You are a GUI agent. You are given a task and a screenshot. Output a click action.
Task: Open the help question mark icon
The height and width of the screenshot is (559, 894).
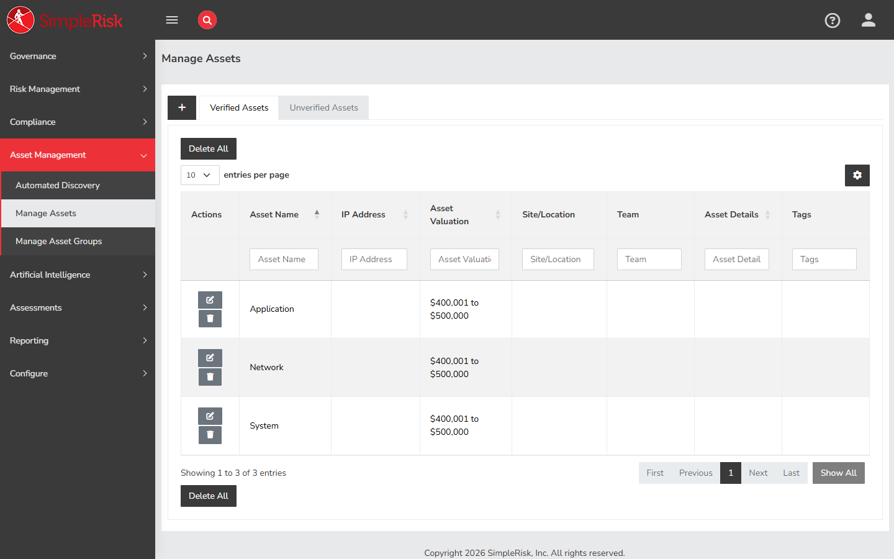pyautogui.click(x=833, y=20)
